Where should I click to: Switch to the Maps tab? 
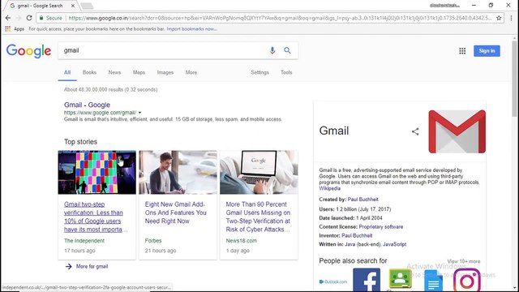coord(139,72)
